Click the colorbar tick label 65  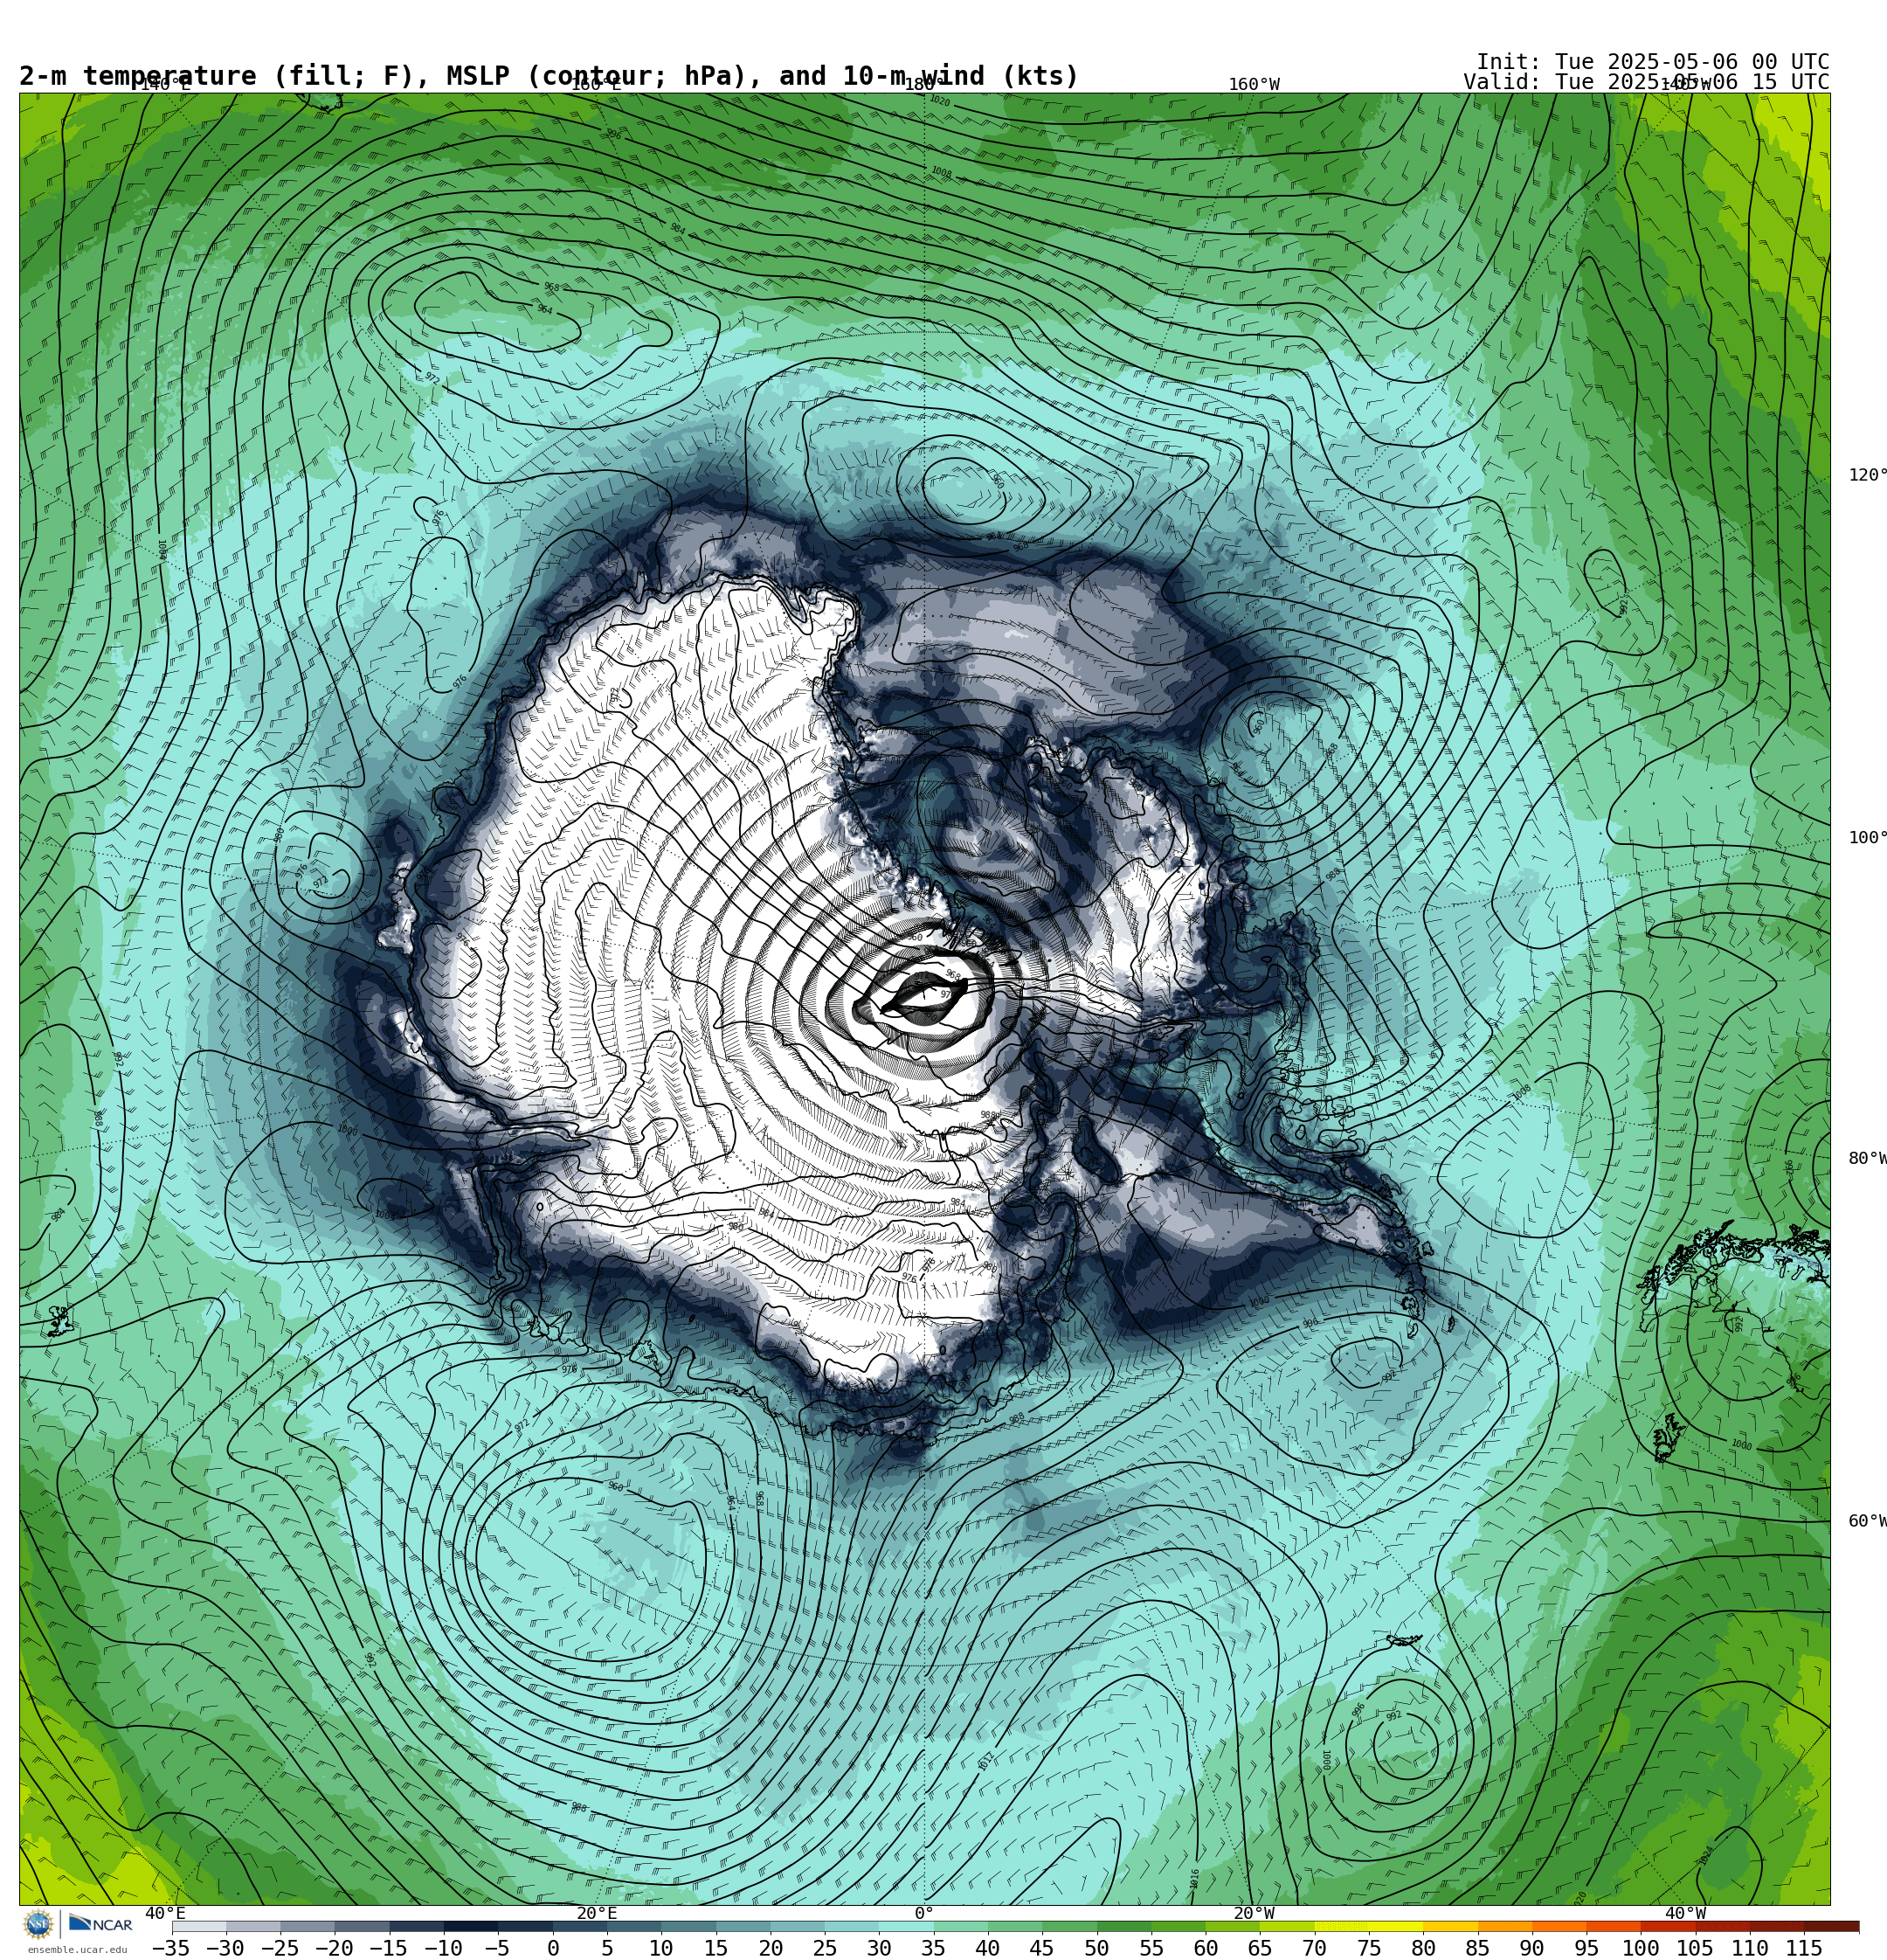1260,1948
